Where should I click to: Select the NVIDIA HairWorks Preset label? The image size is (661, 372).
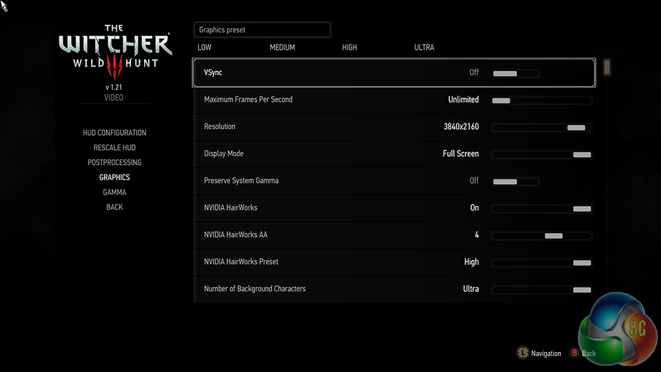pos(241,262)
